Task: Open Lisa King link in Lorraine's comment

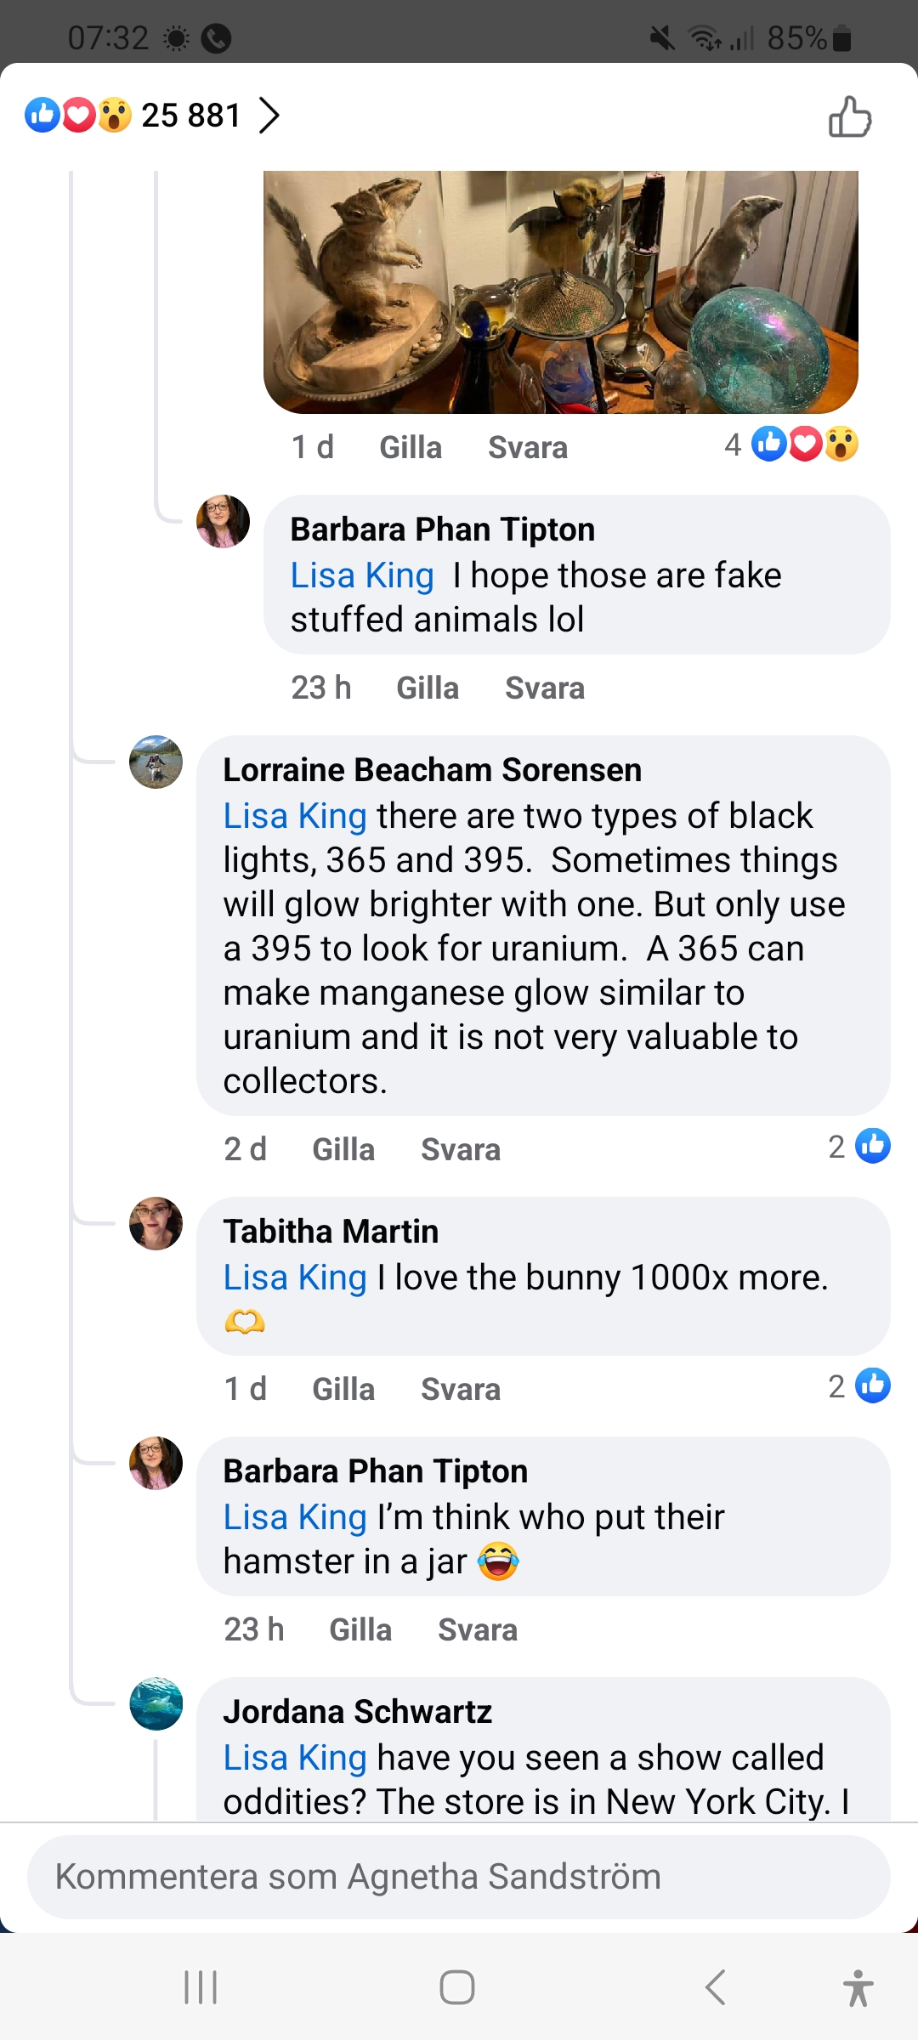Action: click(x=294, y=816)
